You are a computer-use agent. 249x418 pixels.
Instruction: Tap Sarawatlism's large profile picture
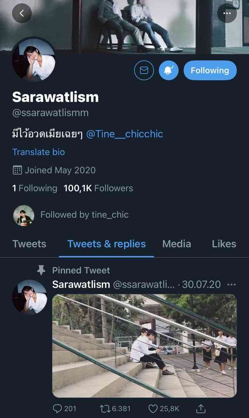tap(34, 60)
